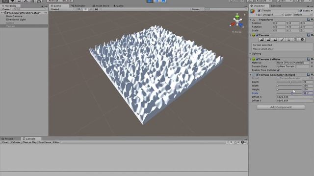The height and width of the screenshot is (176, 314).
Task: Open Transform component help icon
Action: tap(309, 20)
